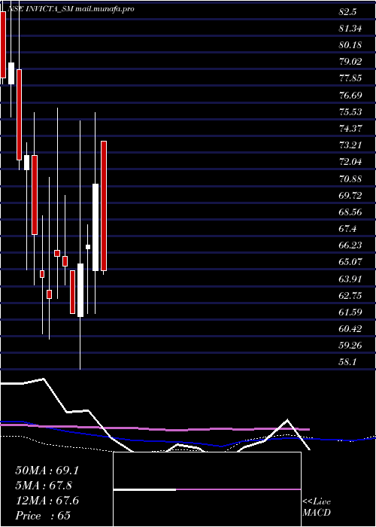The image size is (376, 527).
Task: Click the 75.53 price axis label
Action: (x=350, y=112)
